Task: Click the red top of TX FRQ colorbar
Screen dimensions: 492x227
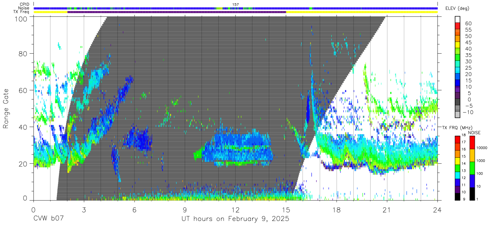Action: 458,139
